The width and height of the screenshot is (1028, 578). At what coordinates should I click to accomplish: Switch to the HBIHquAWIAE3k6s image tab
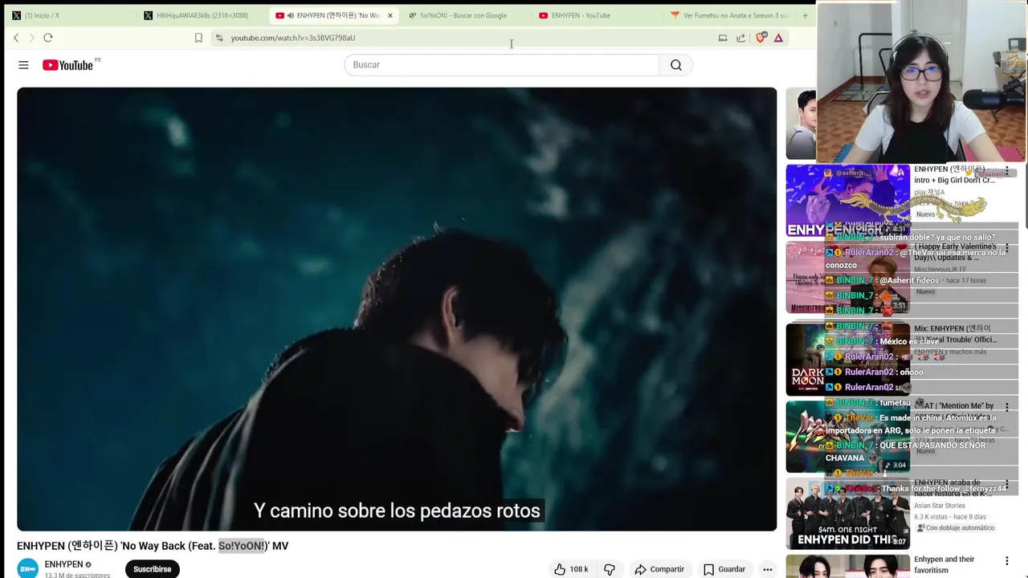click(201, 15)
